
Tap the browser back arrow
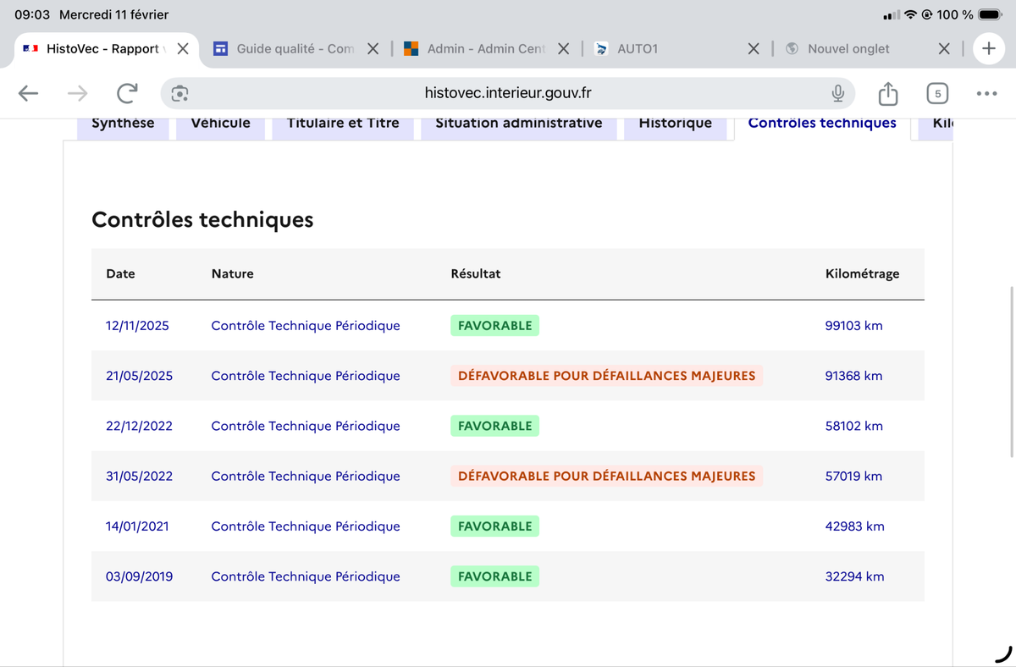point(29,93)
